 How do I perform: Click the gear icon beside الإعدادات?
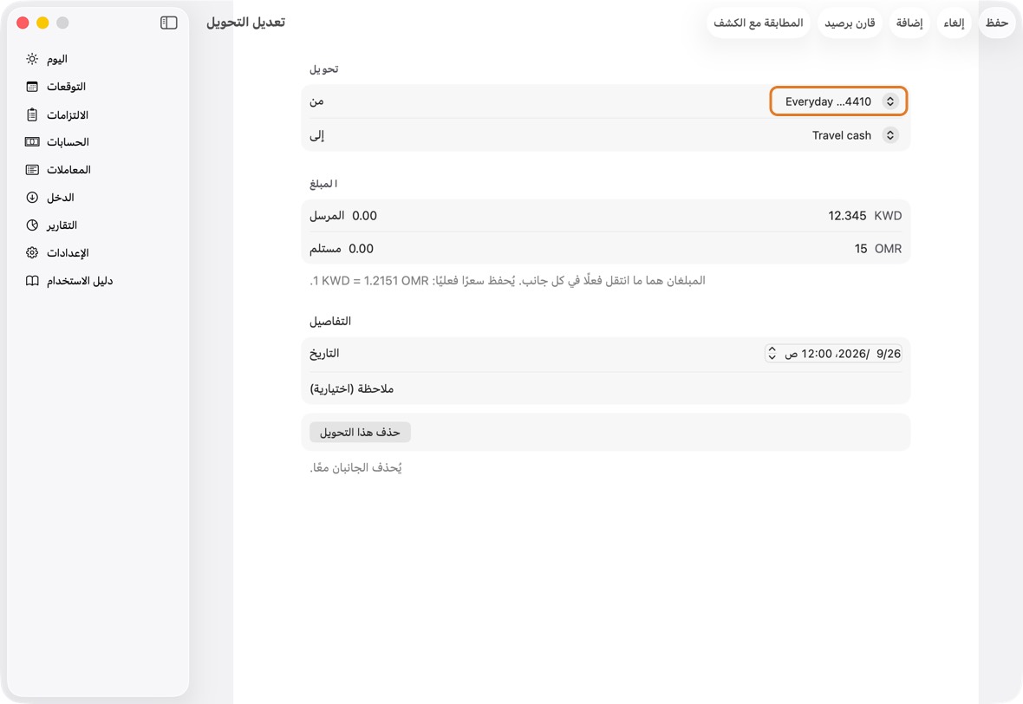pos(32,253)
